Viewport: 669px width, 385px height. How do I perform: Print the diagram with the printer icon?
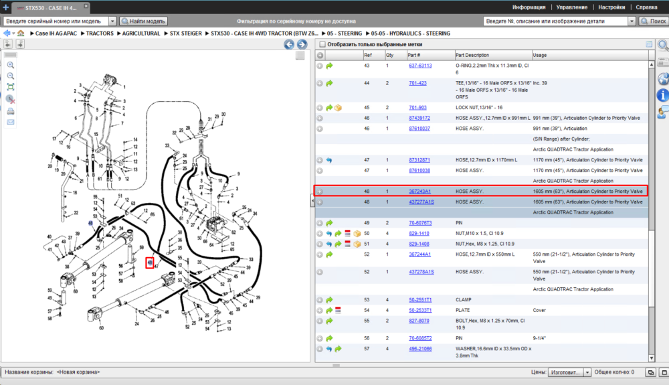(11, 111)
